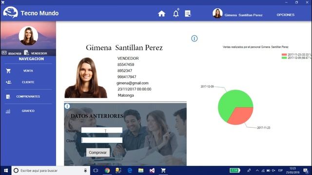Image resolution: width=312 pixels, height=175 pixels.
Task: Click the ESP language indicator
Action: pos(281,171)
